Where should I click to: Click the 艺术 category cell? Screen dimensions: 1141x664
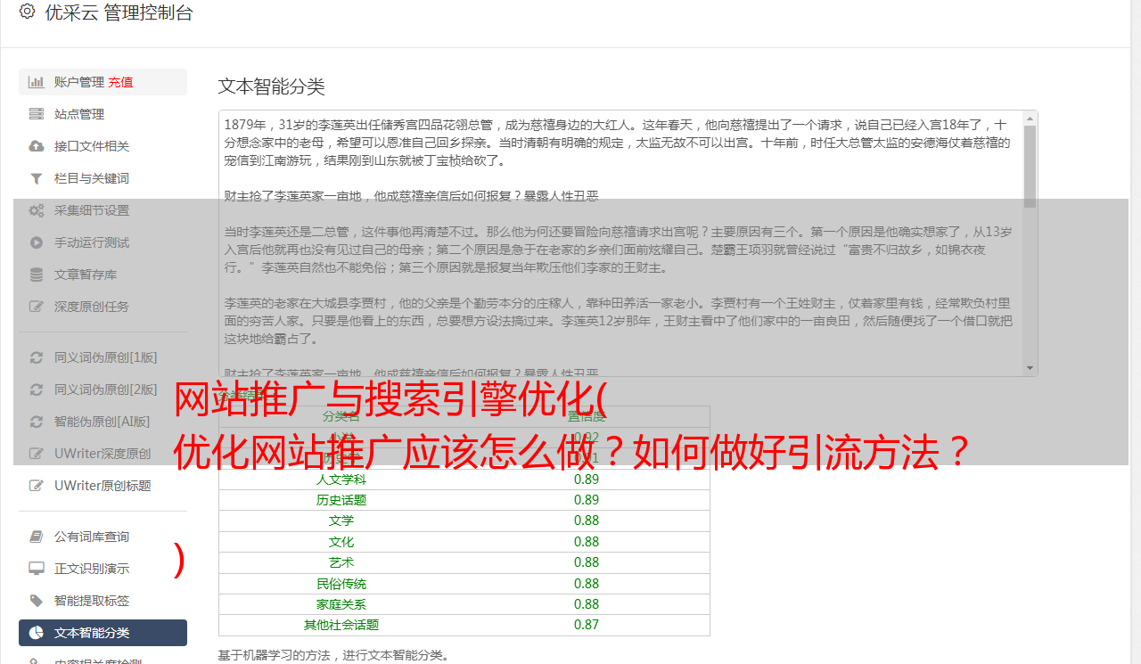pyautogui.click(x=341, y=562)
